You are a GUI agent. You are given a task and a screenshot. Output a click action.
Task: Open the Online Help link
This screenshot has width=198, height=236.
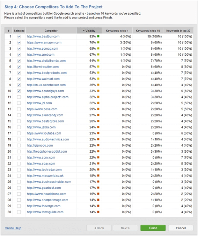coord(13,228)
